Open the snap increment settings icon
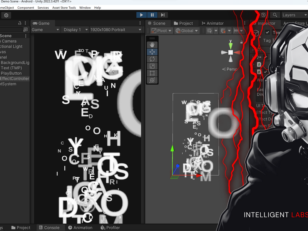 click(236, 31)
